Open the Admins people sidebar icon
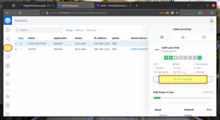 tap(8, 97)
